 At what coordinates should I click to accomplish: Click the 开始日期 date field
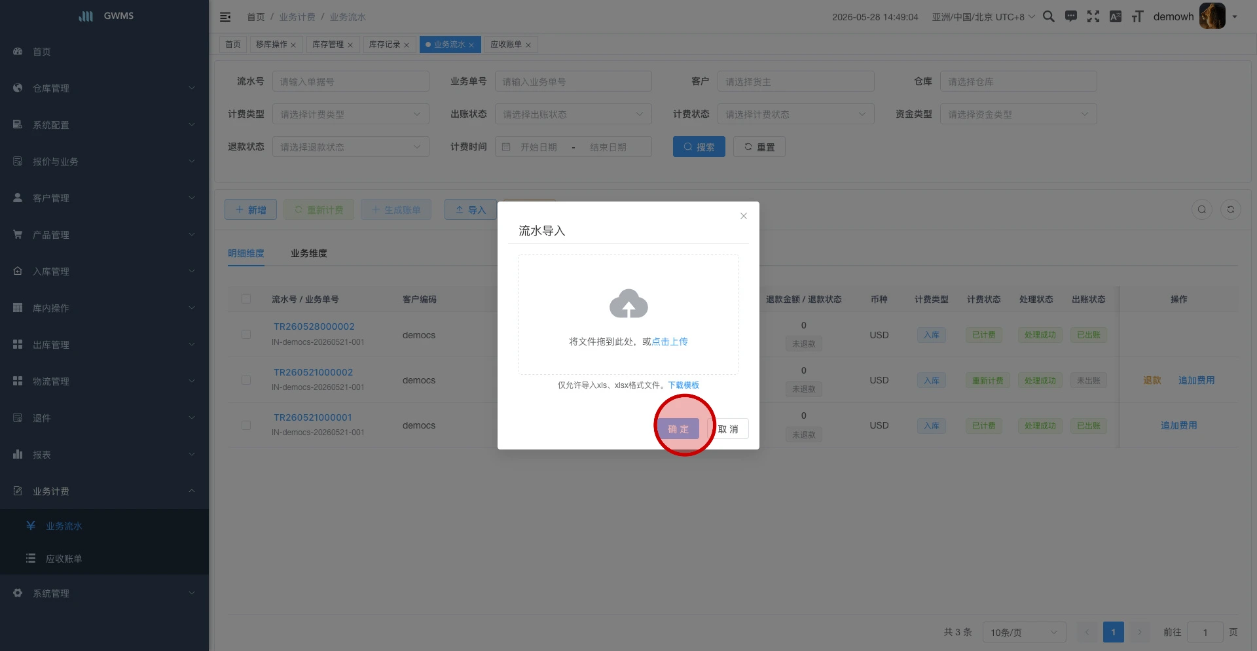(538, 147)
